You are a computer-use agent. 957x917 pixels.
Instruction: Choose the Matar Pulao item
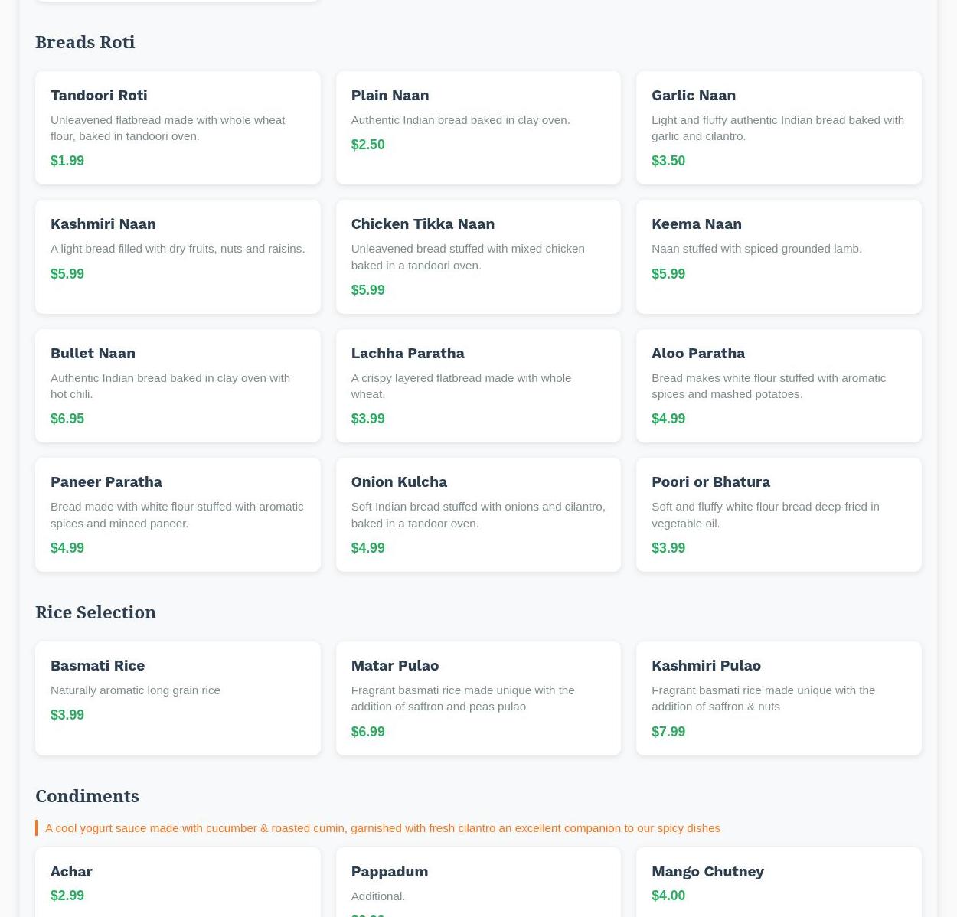pos(478,698)
